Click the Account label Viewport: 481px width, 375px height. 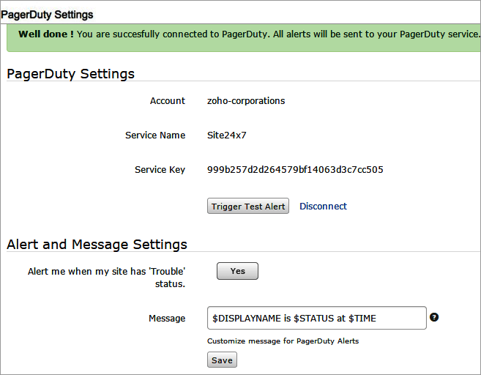168,100
